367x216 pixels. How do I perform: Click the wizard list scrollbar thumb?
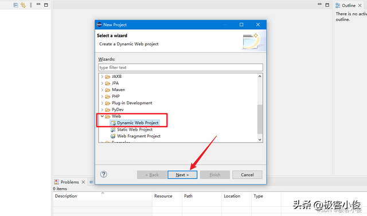(x=260, y=119)
